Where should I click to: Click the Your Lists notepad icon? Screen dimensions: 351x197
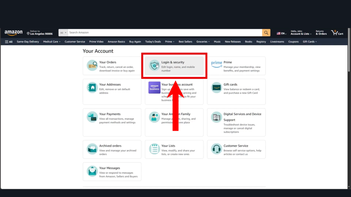(x=154, y=149)
